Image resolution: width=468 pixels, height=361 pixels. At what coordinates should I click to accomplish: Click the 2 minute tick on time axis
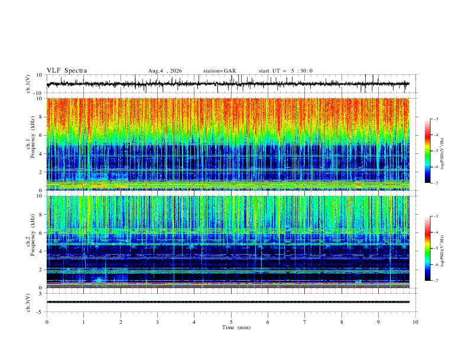(121, 322)
